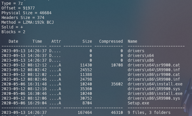This screenshot has width=192, height=116.
Task: Select the 'drivers\x86' folder name
Action: [141, 61]
